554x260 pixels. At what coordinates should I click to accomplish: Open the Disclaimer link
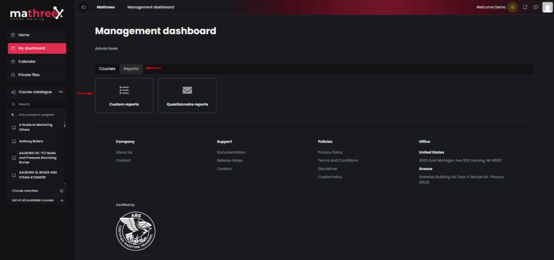point(327,169)
